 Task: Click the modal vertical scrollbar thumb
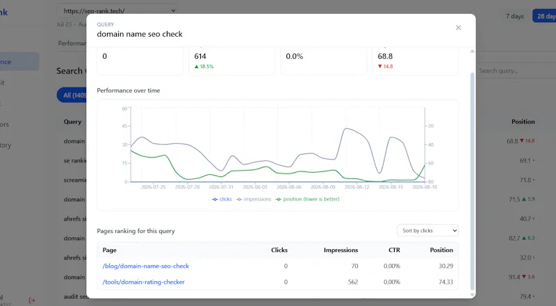tap(472, 181)
